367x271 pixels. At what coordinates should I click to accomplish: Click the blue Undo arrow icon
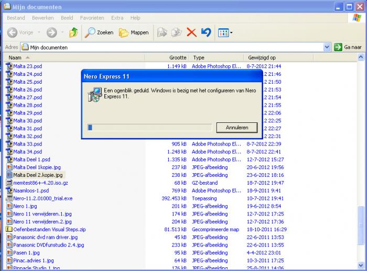206,32
